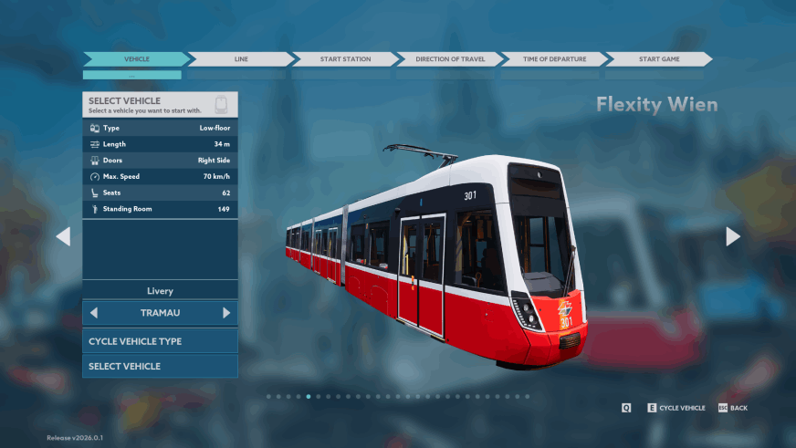Screen dimensions: 796x448
Task: Open the LINE step tab
Action: 241,59
